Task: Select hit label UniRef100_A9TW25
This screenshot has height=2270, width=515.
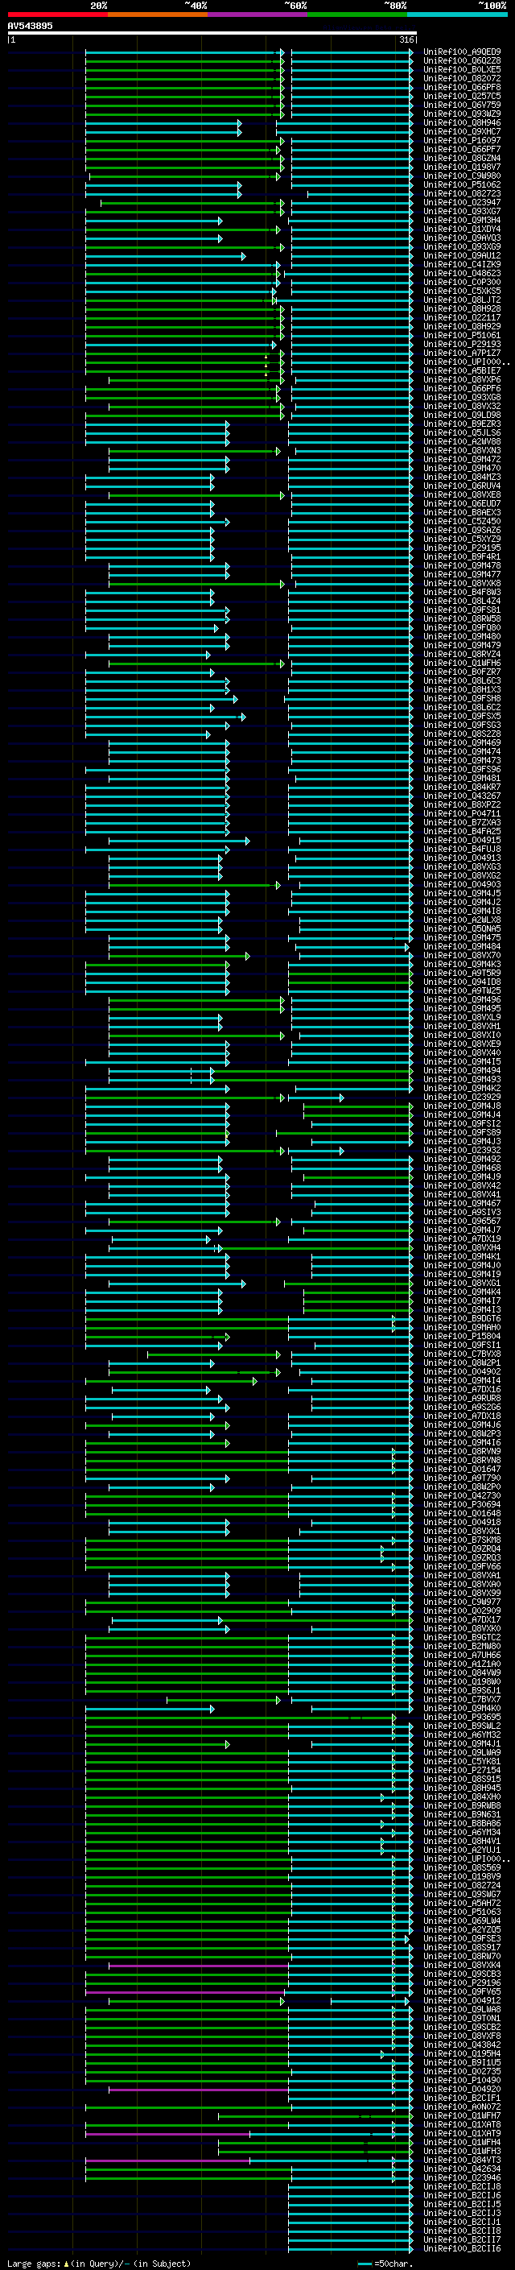Action: click(x=462, y=990)
